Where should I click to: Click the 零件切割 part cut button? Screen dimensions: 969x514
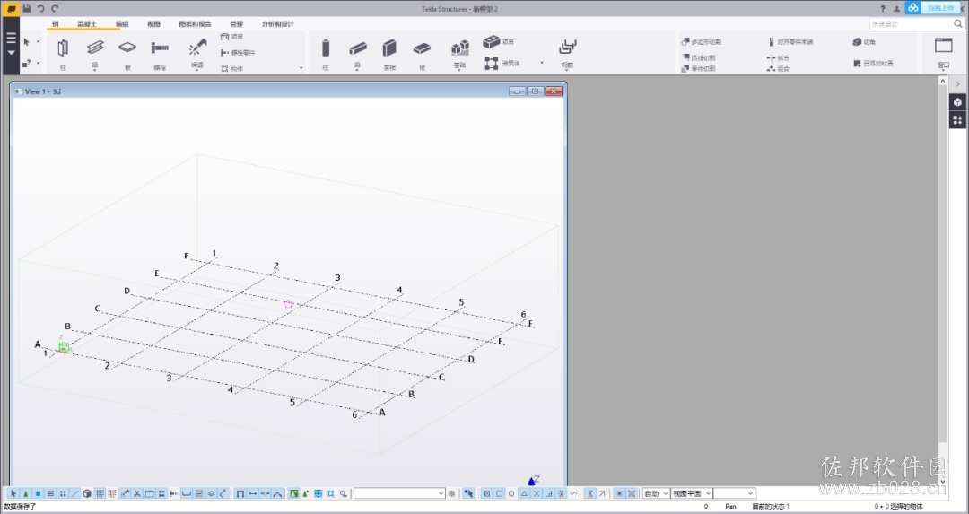[698, 68]
